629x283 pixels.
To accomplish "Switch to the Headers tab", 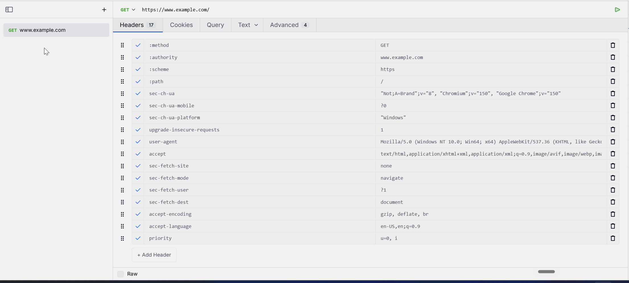I will coord(138,25).
